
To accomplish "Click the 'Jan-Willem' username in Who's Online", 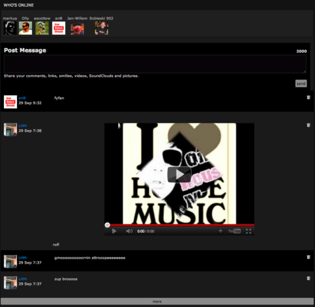I will [77, 18].
